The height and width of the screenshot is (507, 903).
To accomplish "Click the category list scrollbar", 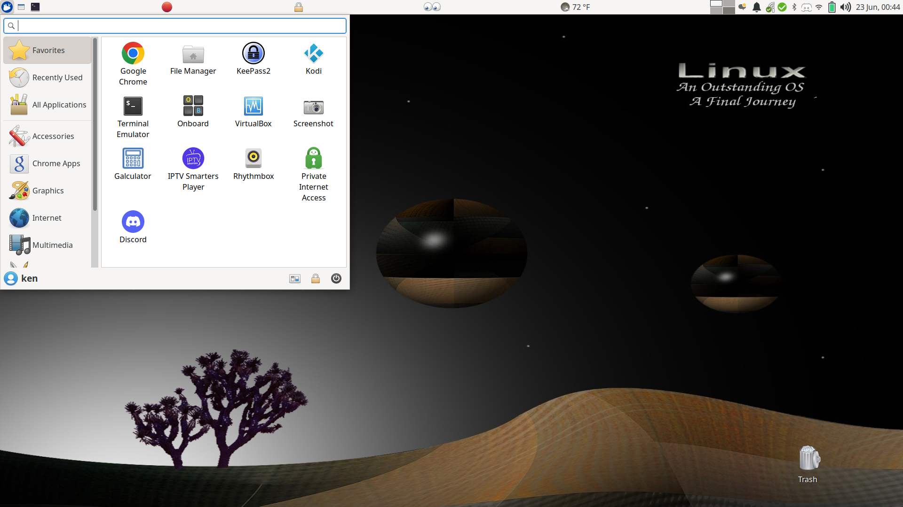I will 95,124.
